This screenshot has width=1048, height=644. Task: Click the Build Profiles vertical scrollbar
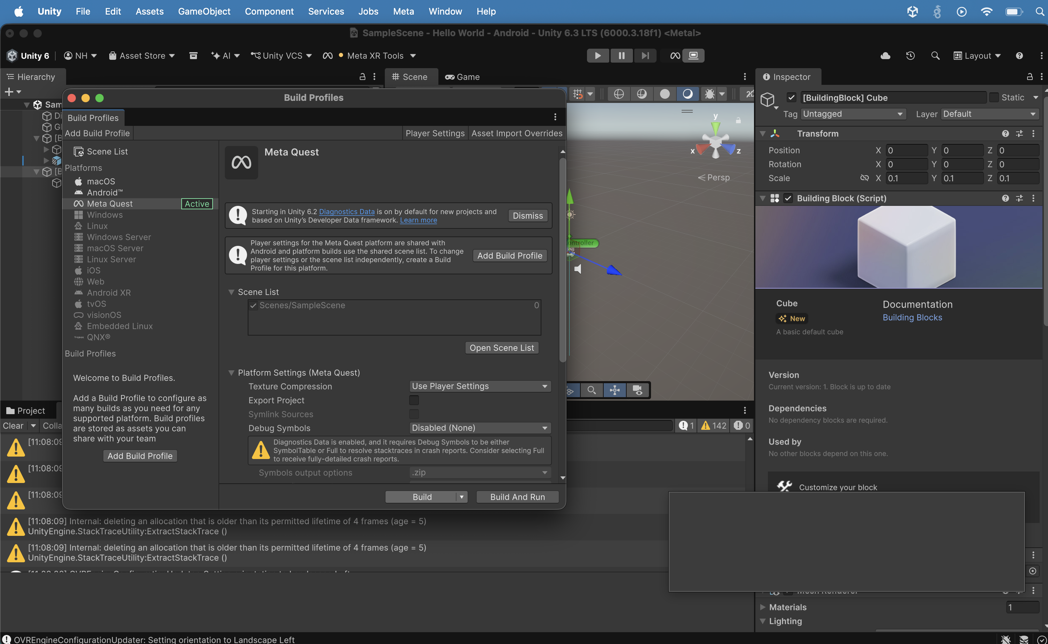(563, 260)
